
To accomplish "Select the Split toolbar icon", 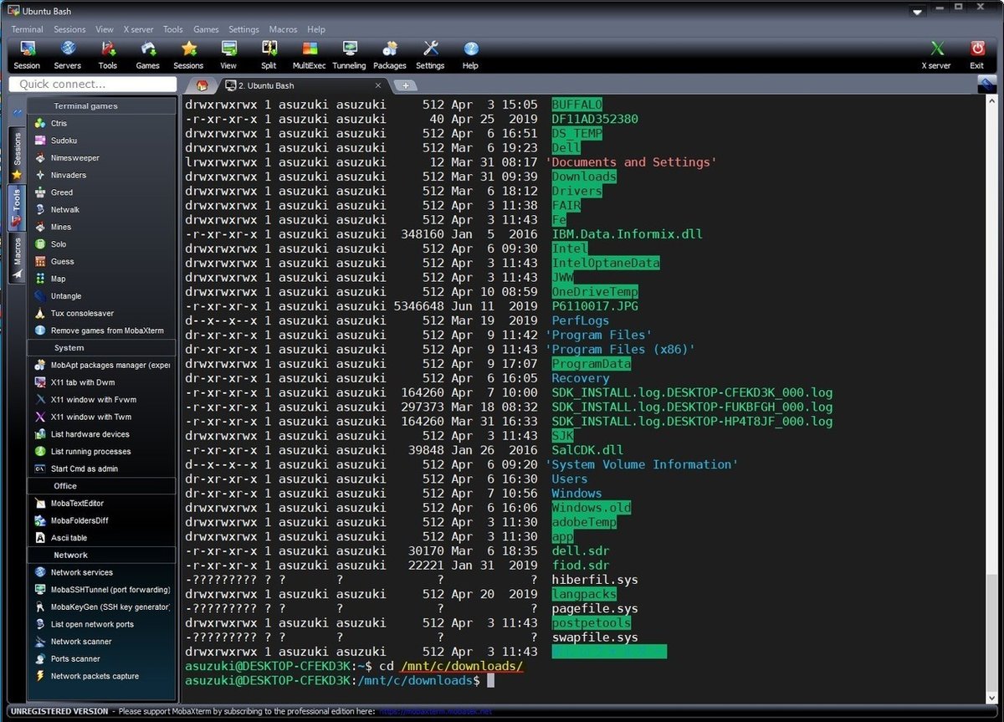I will [x=269, y=56].
